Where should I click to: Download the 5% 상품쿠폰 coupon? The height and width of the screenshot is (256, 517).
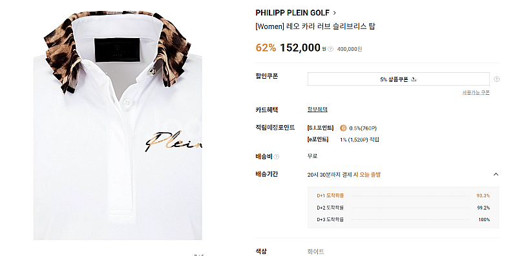[x=399, y=79]
